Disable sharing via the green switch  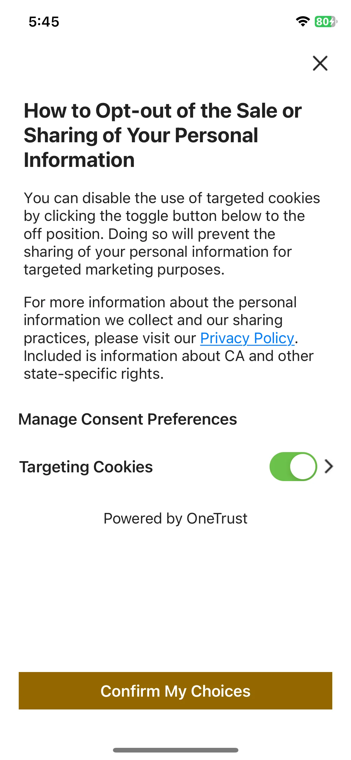point(293,466)
